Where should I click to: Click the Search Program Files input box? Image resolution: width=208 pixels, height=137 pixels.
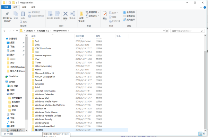[186, 31]
